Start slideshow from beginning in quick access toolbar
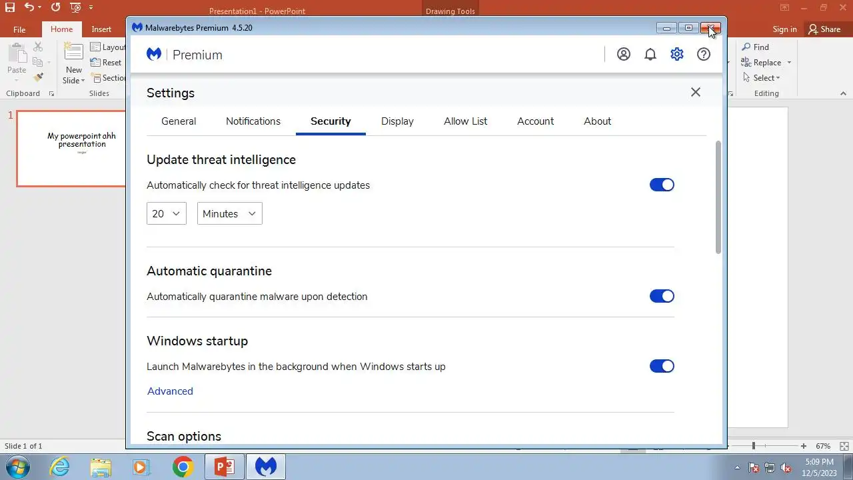 click(x=75, y=8)
